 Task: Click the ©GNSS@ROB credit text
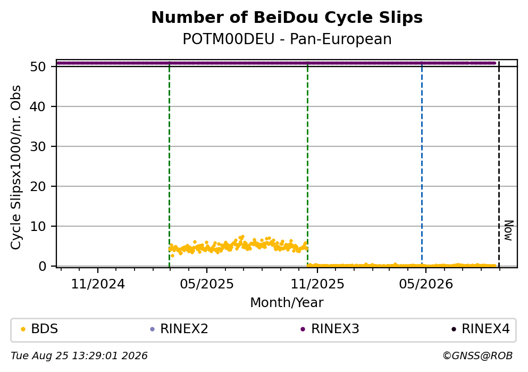477,356
